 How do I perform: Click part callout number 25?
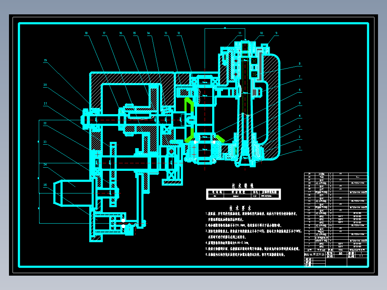[x=45, y=184]
